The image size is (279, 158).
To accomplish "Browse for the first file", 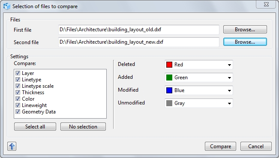I will (x=245, y=29).
